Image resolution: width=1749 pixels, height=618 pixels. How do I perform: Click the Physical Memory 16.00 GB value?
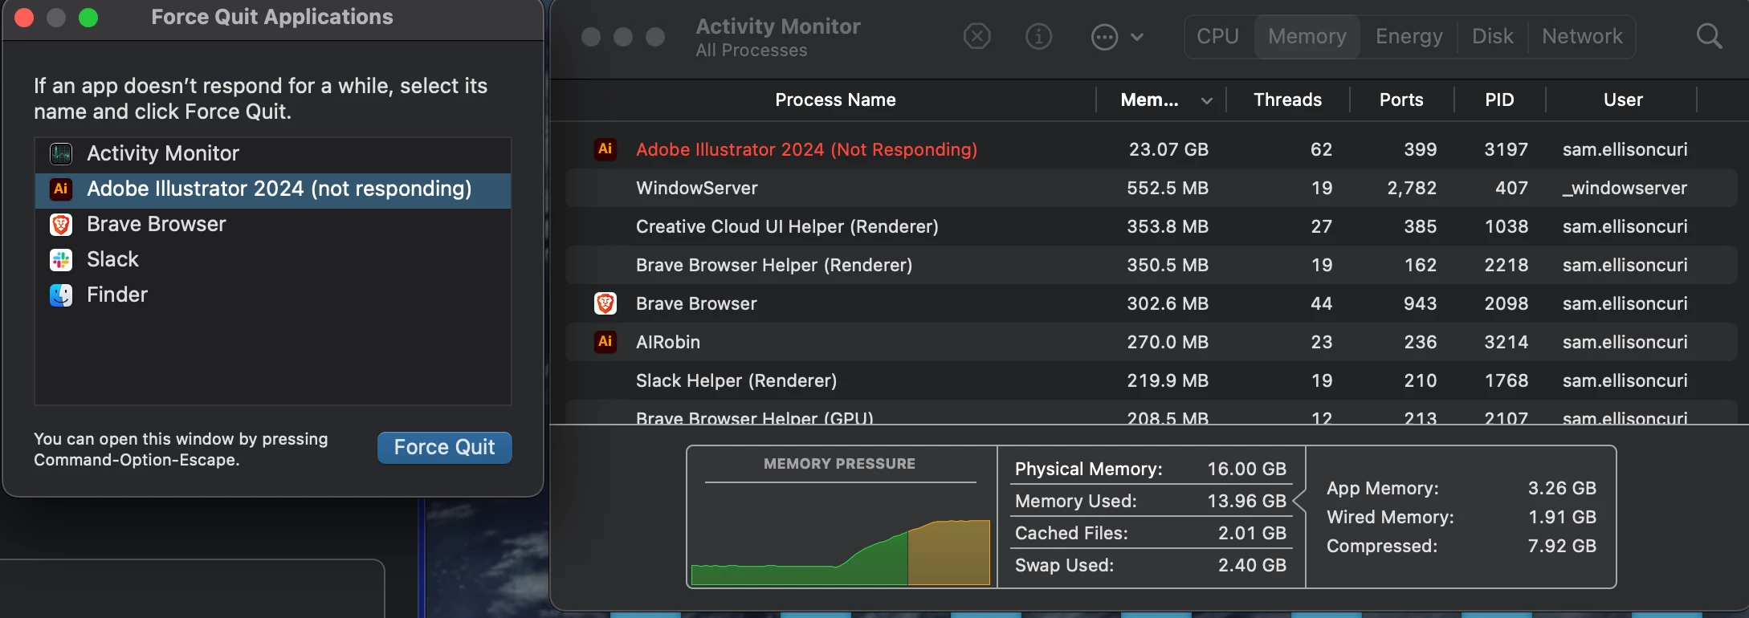click(x=1246, y=470)
